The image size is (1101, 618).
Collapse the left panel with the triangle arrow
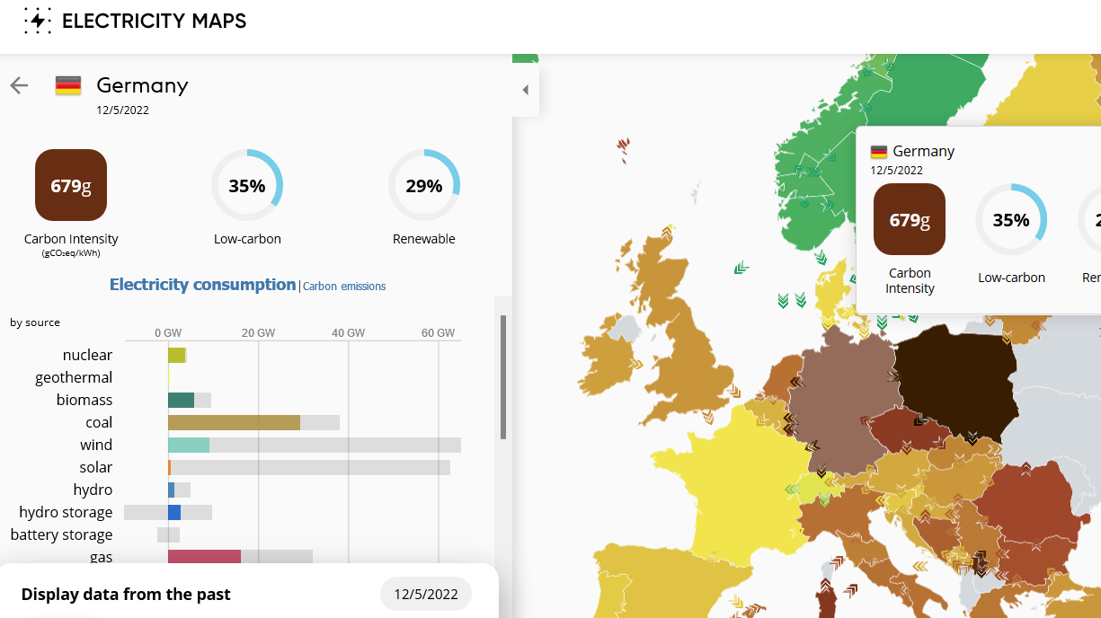525,90
